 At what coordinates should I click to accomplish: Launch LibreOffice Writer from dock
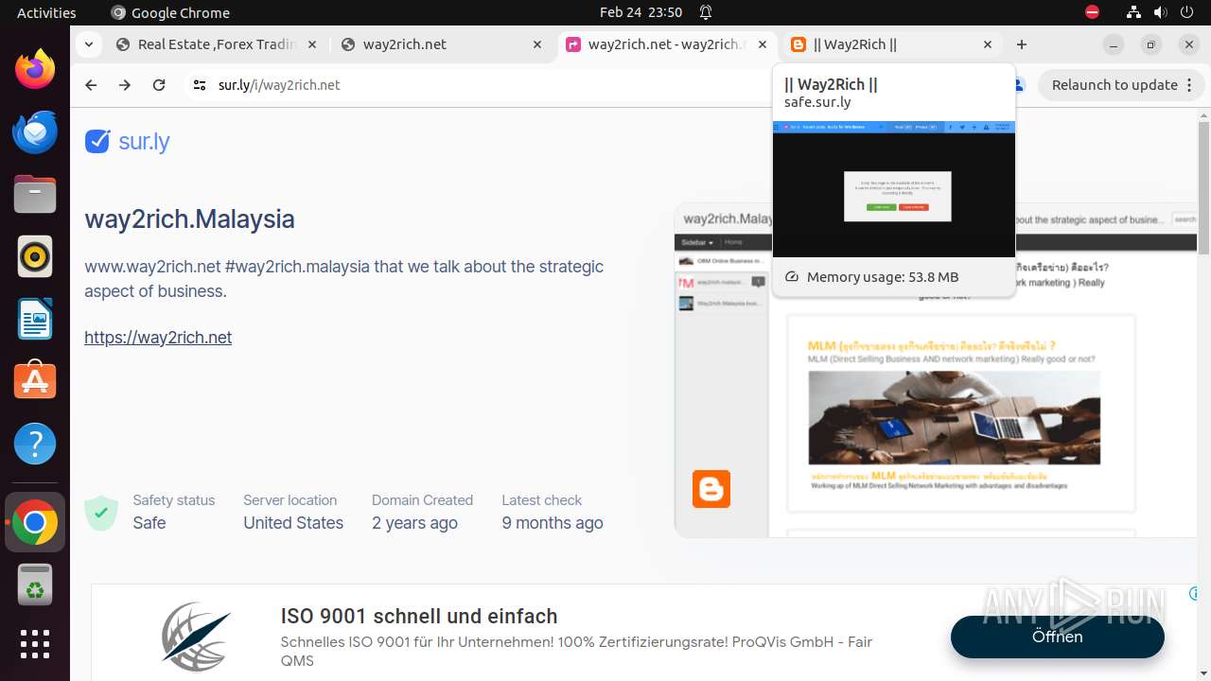[35, 319]
